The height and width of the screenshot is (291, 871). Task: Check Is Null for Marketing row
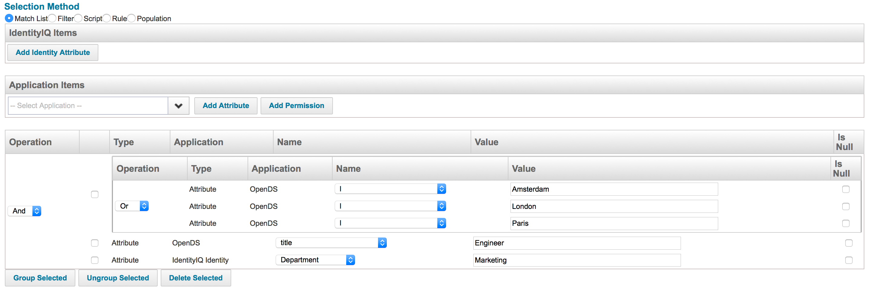click(849, 260)
